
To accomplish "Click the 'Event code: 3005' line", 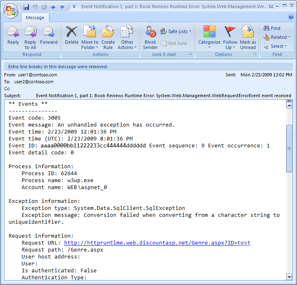I will pyautogui.click(x=35, y=118).
